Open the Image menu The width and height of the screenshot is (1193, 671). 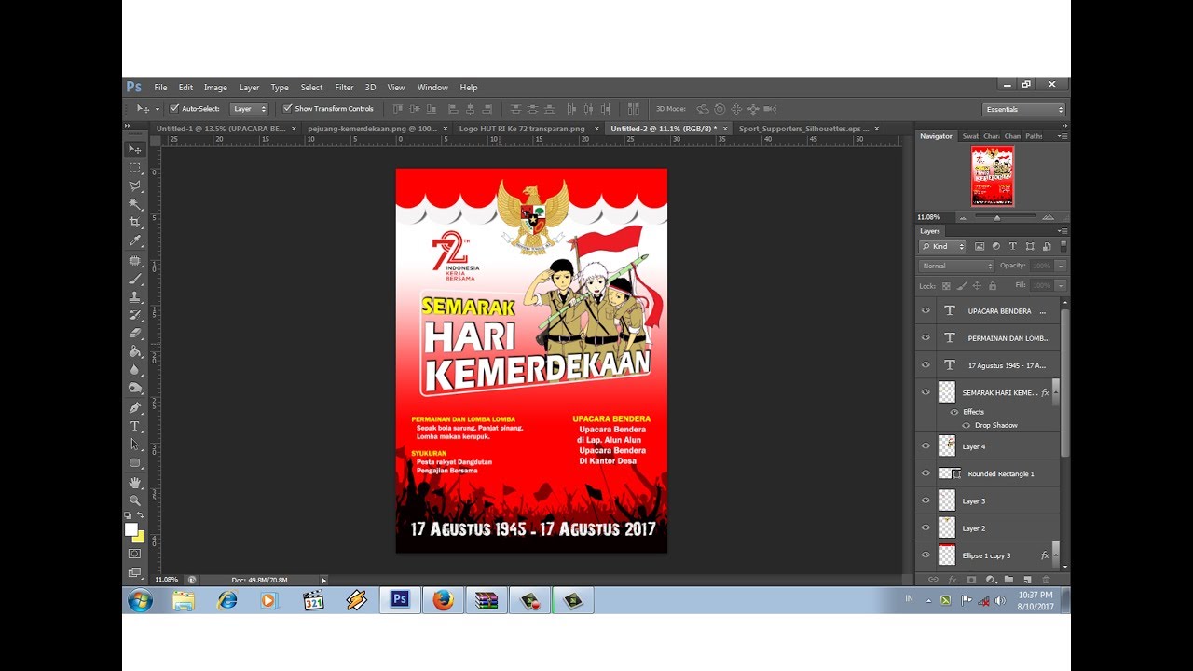(x=215, y=88)
